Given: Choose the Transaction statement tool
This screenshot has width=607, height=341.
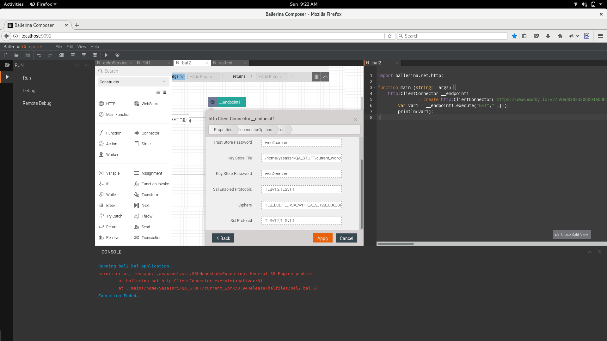Looking at the screenshot, I should 148,237.
